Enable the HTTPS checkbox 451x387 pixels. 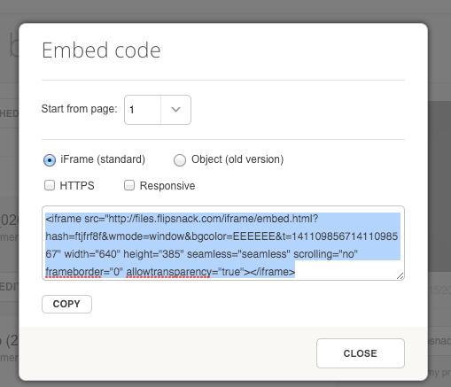pyautogui.click(x=50, y=185)
